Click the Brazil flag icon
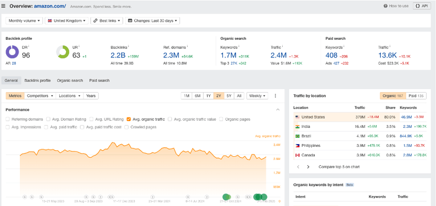Image resolution: width=436 pixels, height=206 pixels. click(x=297, y=136)
